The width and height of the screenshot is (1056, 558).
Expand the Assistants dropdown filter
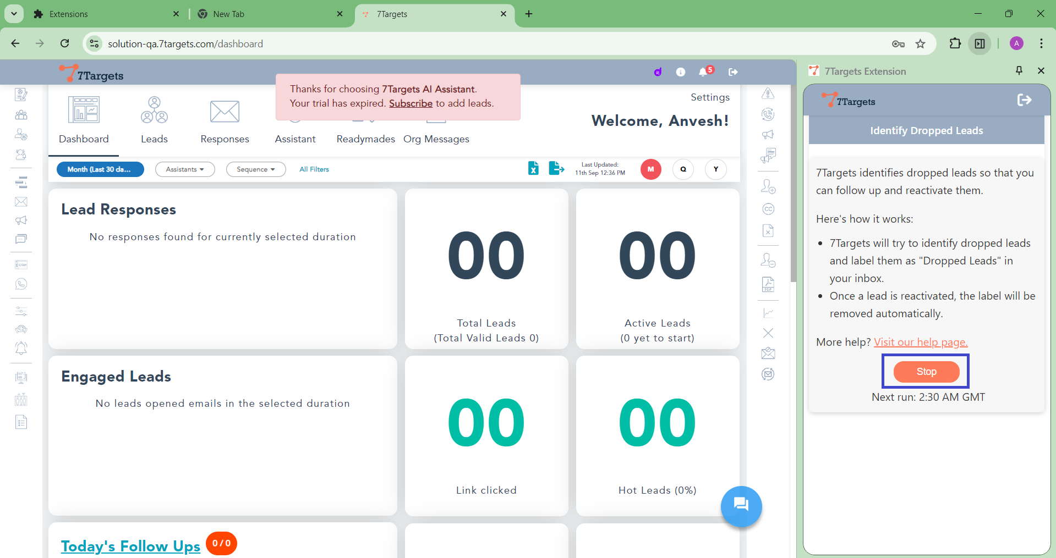click(185, 169)
